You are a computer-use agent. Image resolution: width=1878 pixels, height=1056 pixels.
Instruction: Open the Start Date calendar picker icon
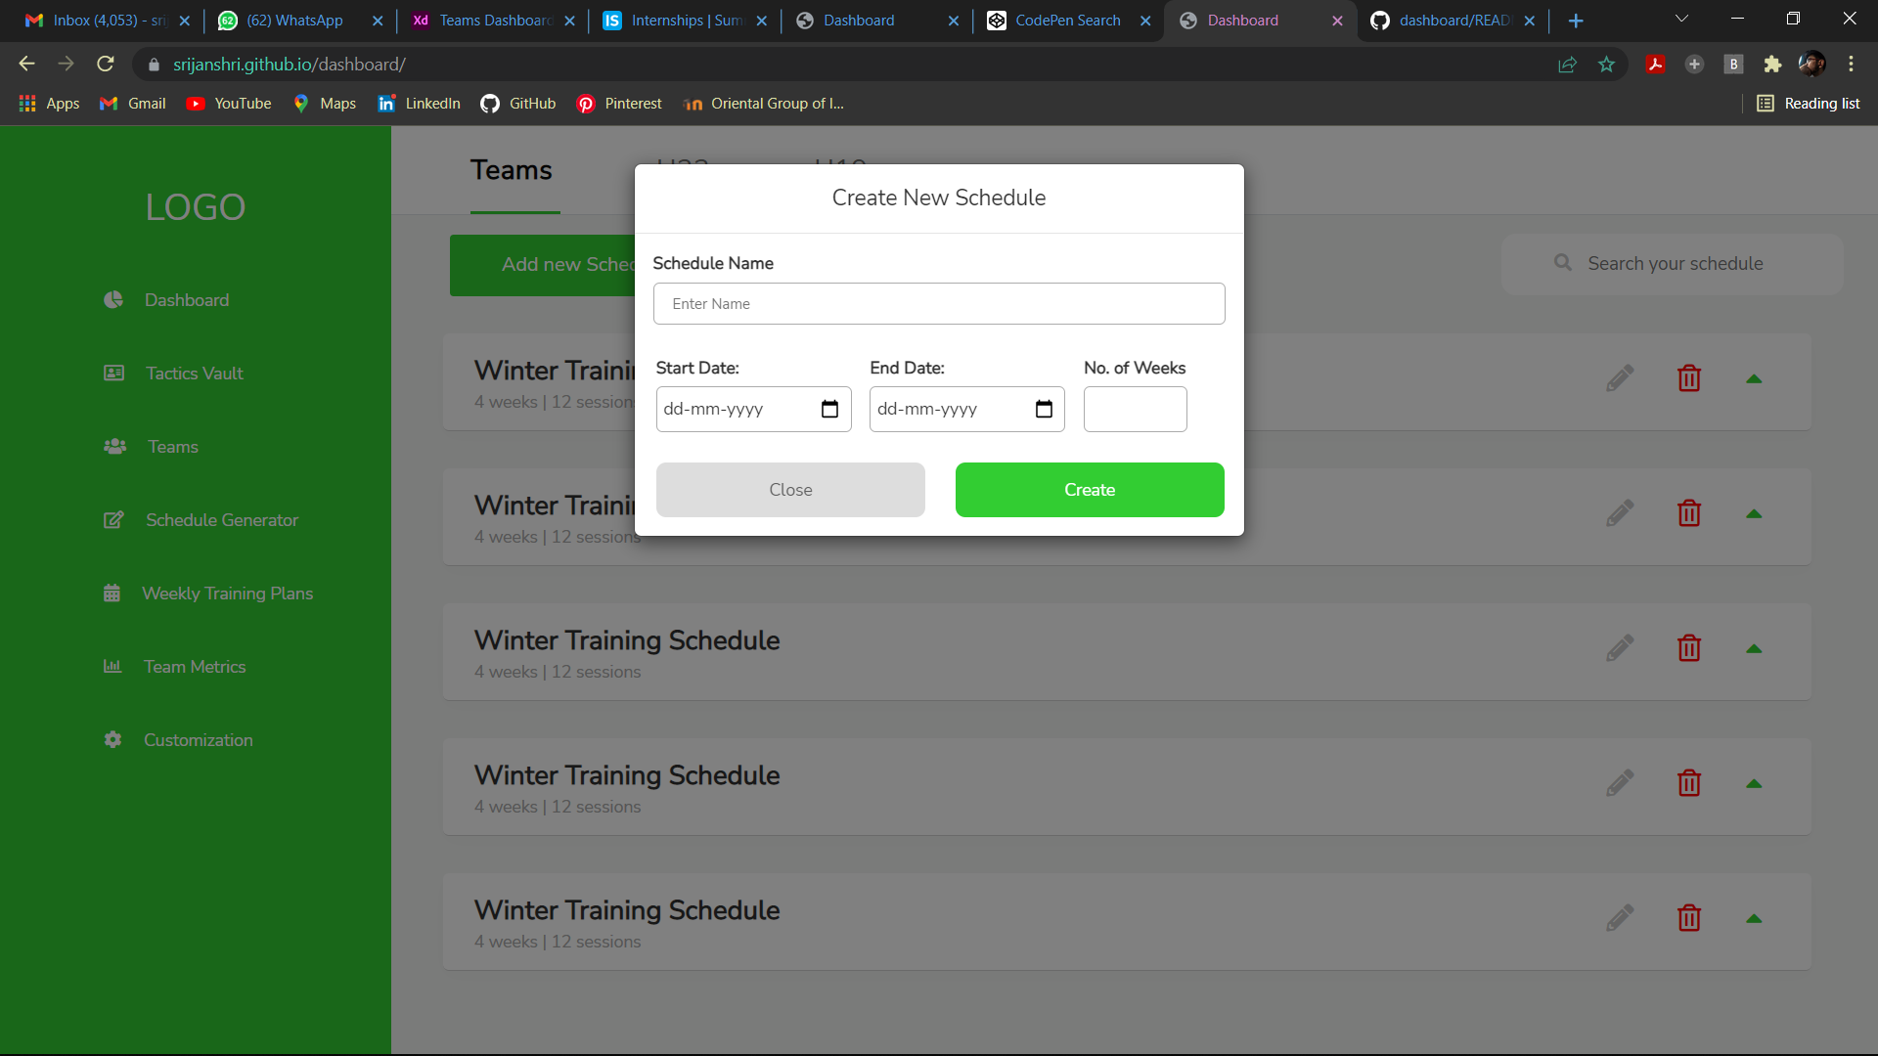coord(829,410)
